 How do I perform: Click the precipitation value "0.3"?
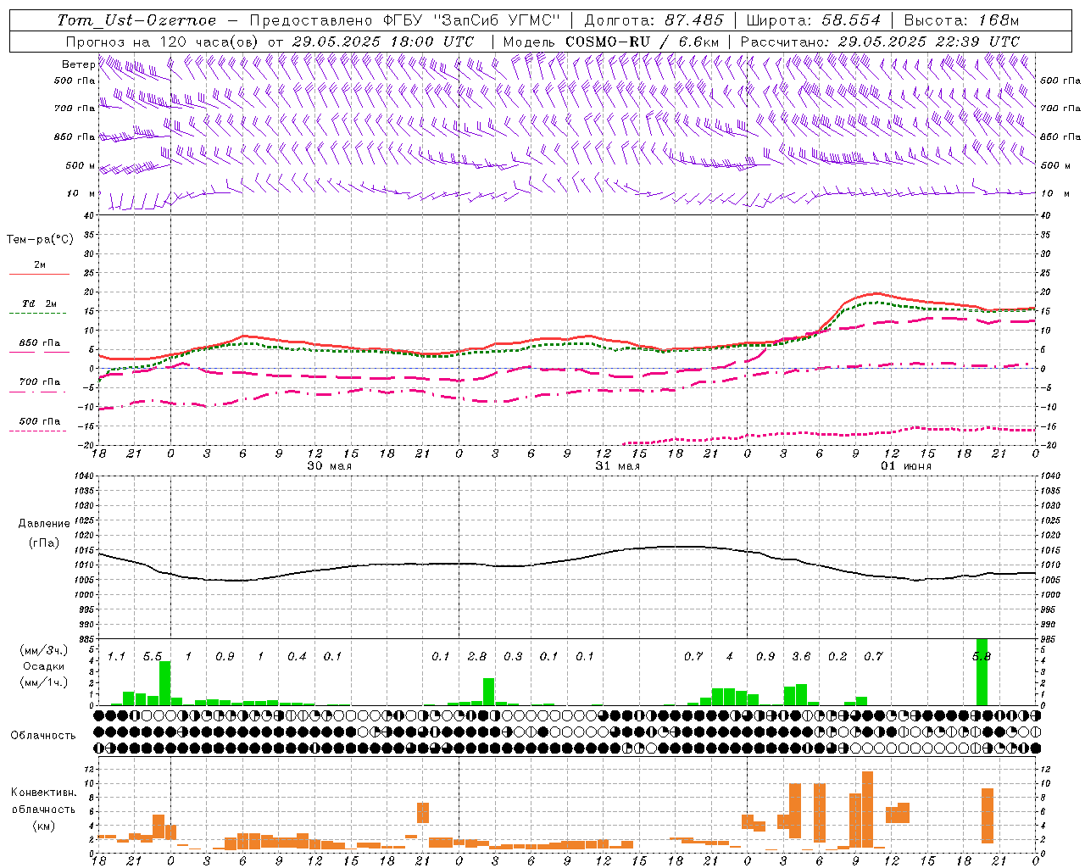tap(513, 657)
